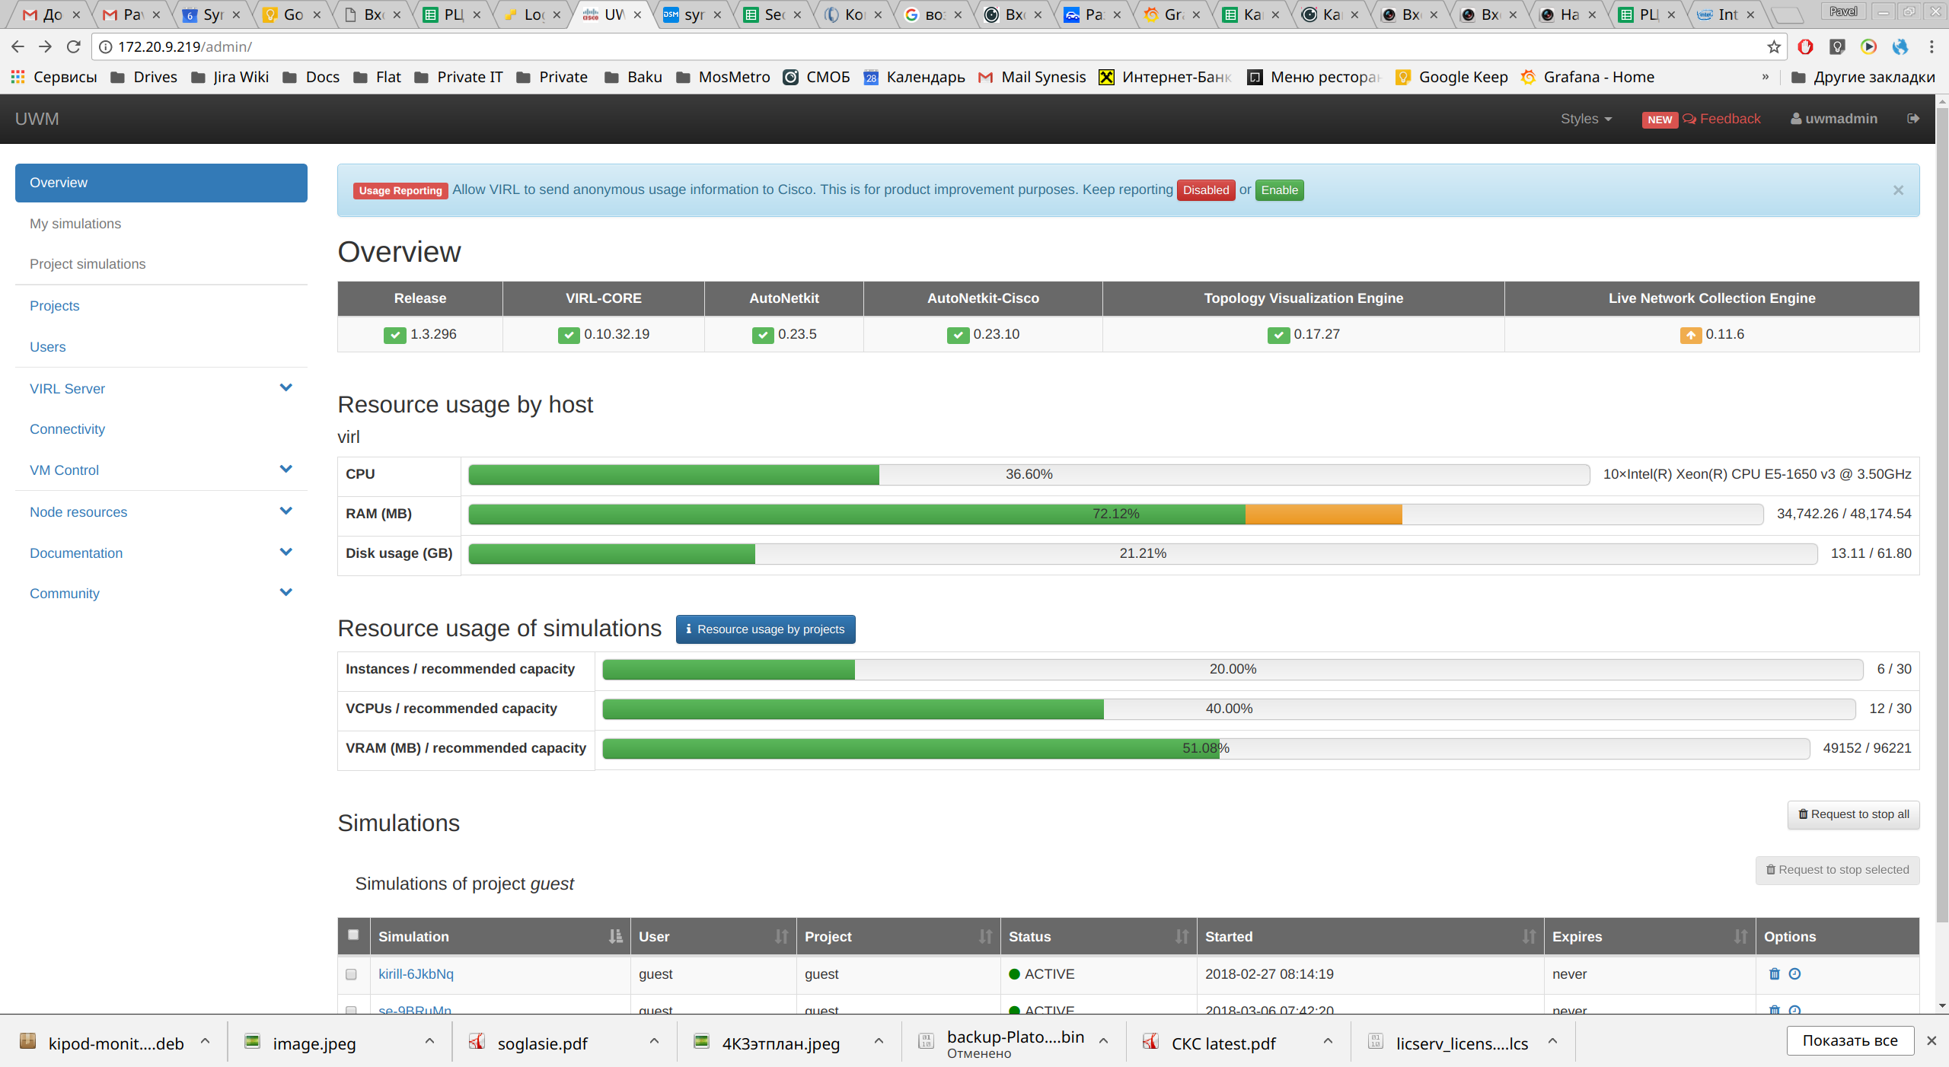The image size is (1949, 1067).
Task: Sort the table by User column
Action: (x=781, y=937)
